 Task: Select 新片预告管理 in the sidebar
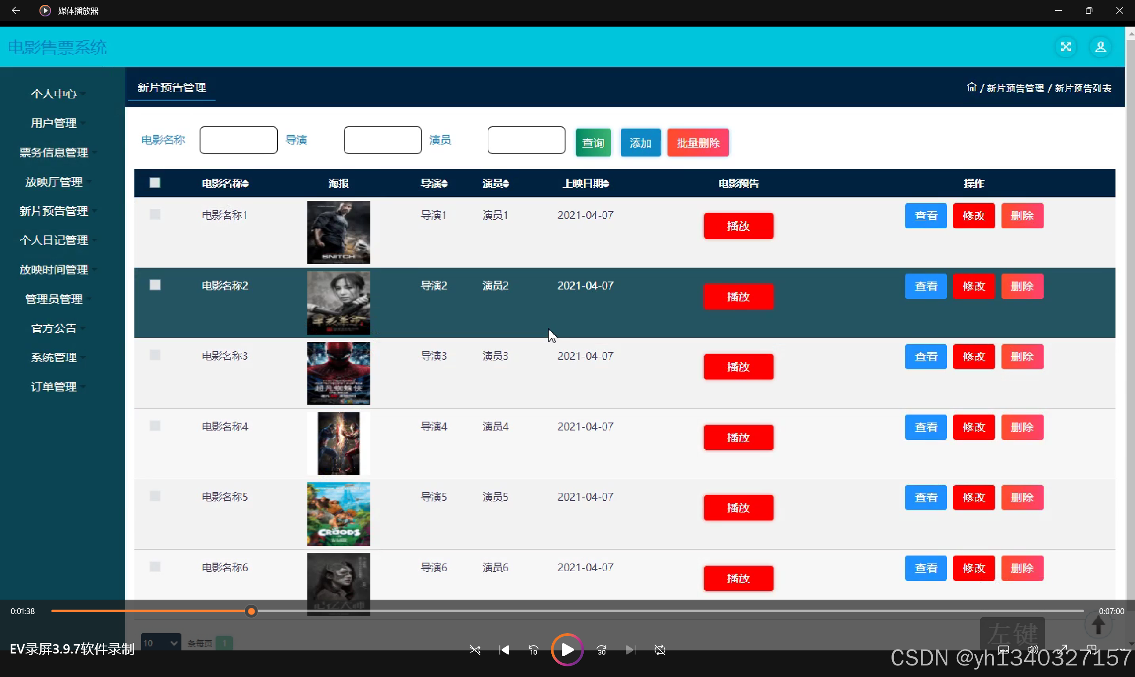click(x=54, y=211)
